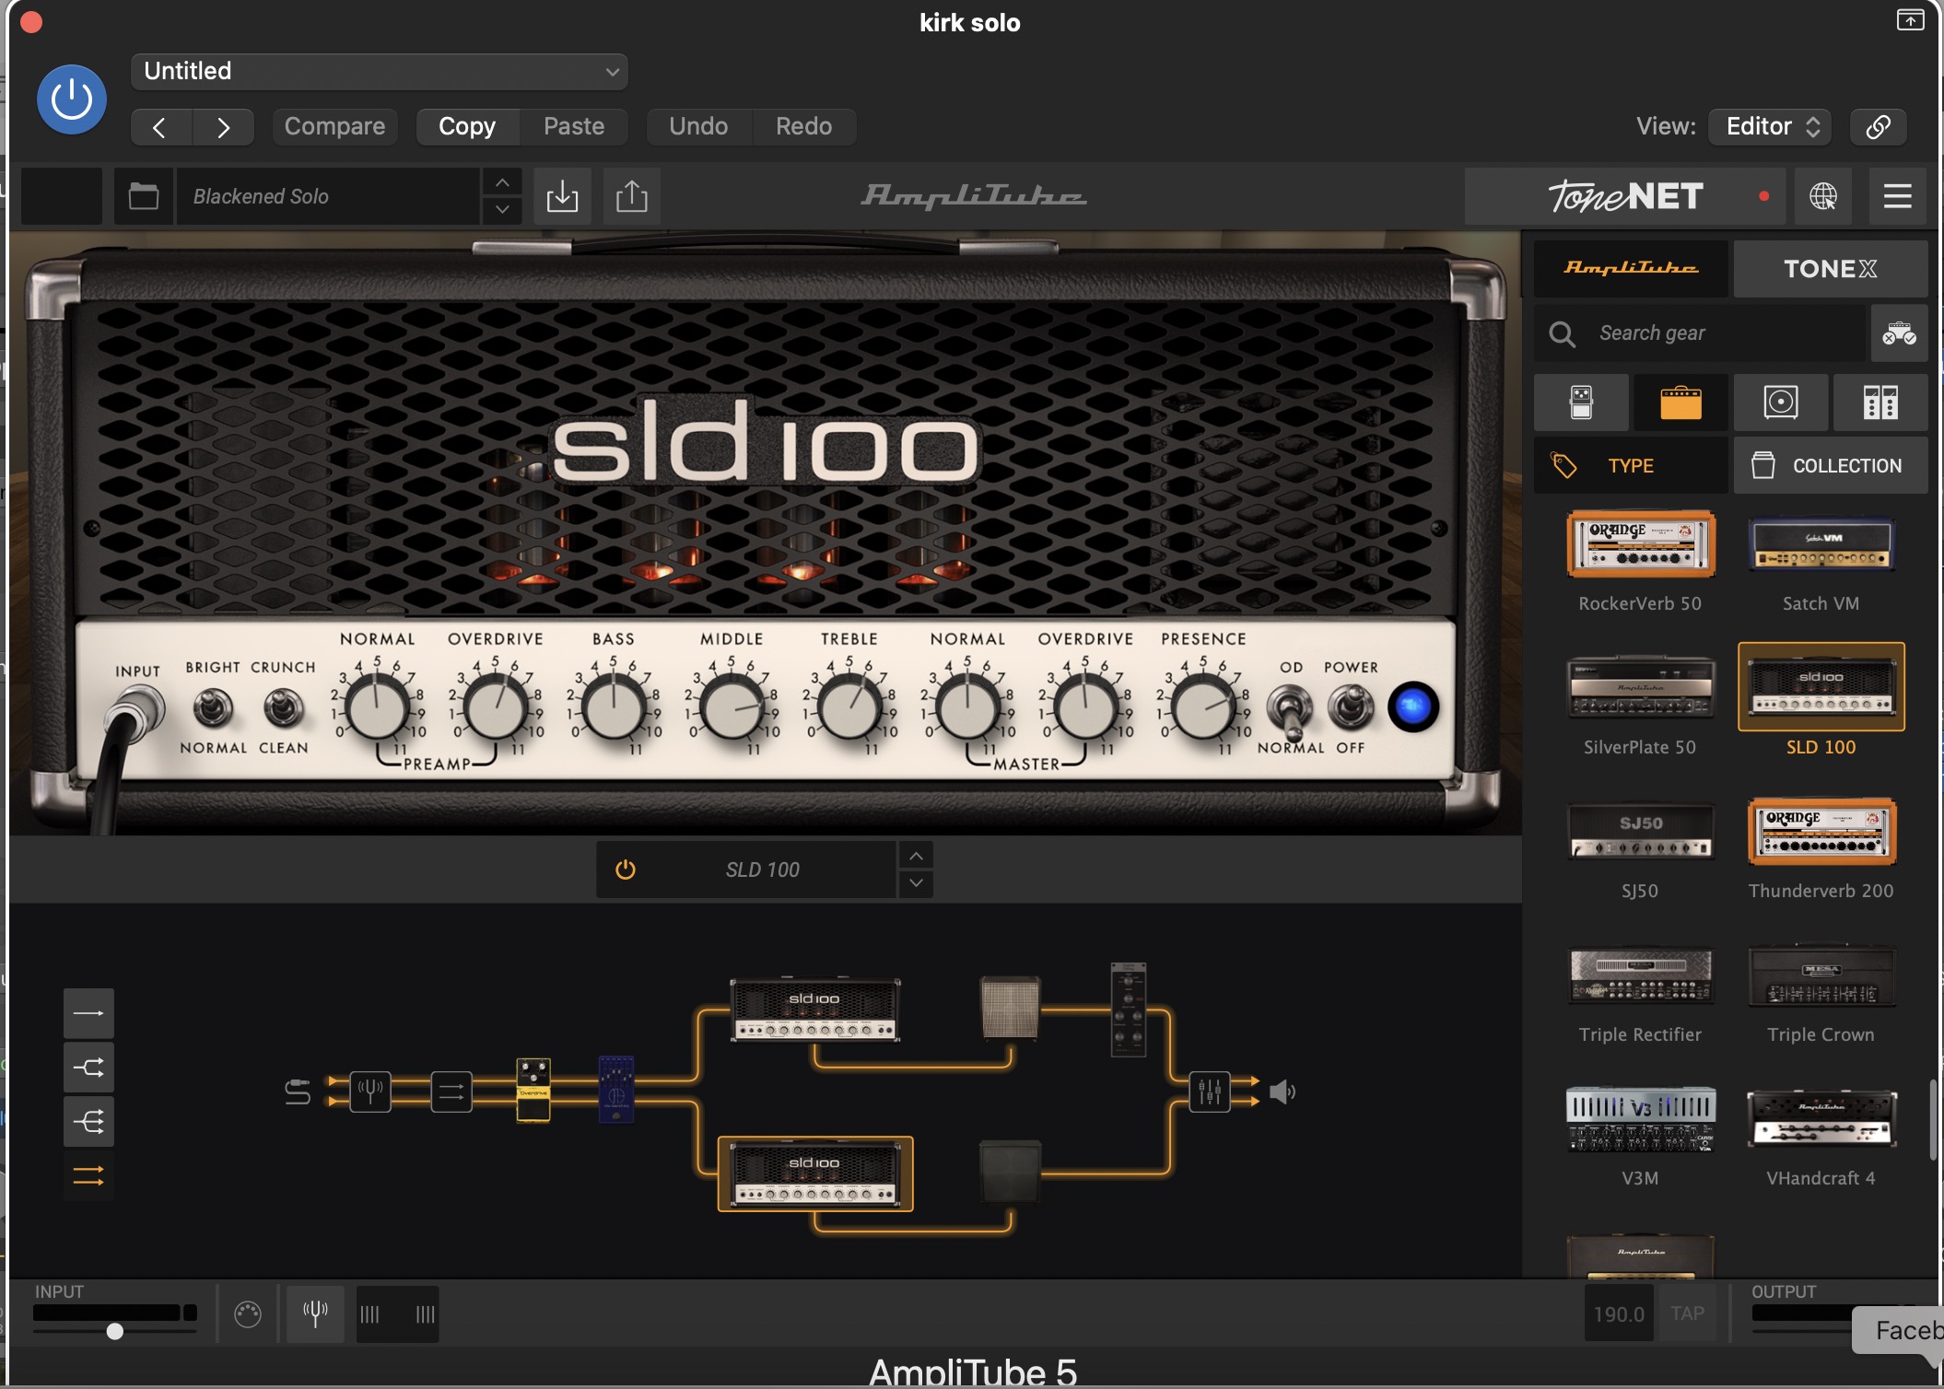Select previous preset with up chevron
The width and height of the screenshot is (1944, 1389).
pos(502,182)
